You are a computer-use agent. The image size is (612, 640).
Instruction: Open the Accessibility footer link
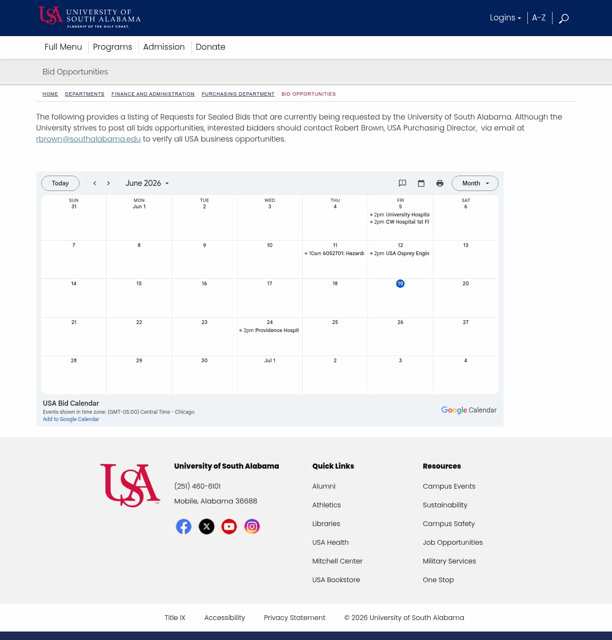point(225,617)
